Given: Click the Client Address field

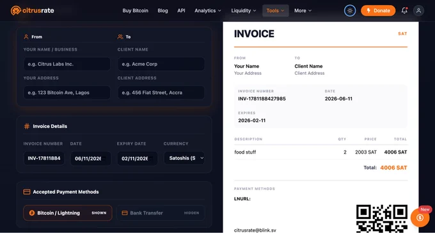Looking at the screenshot, I should (161, 92).
